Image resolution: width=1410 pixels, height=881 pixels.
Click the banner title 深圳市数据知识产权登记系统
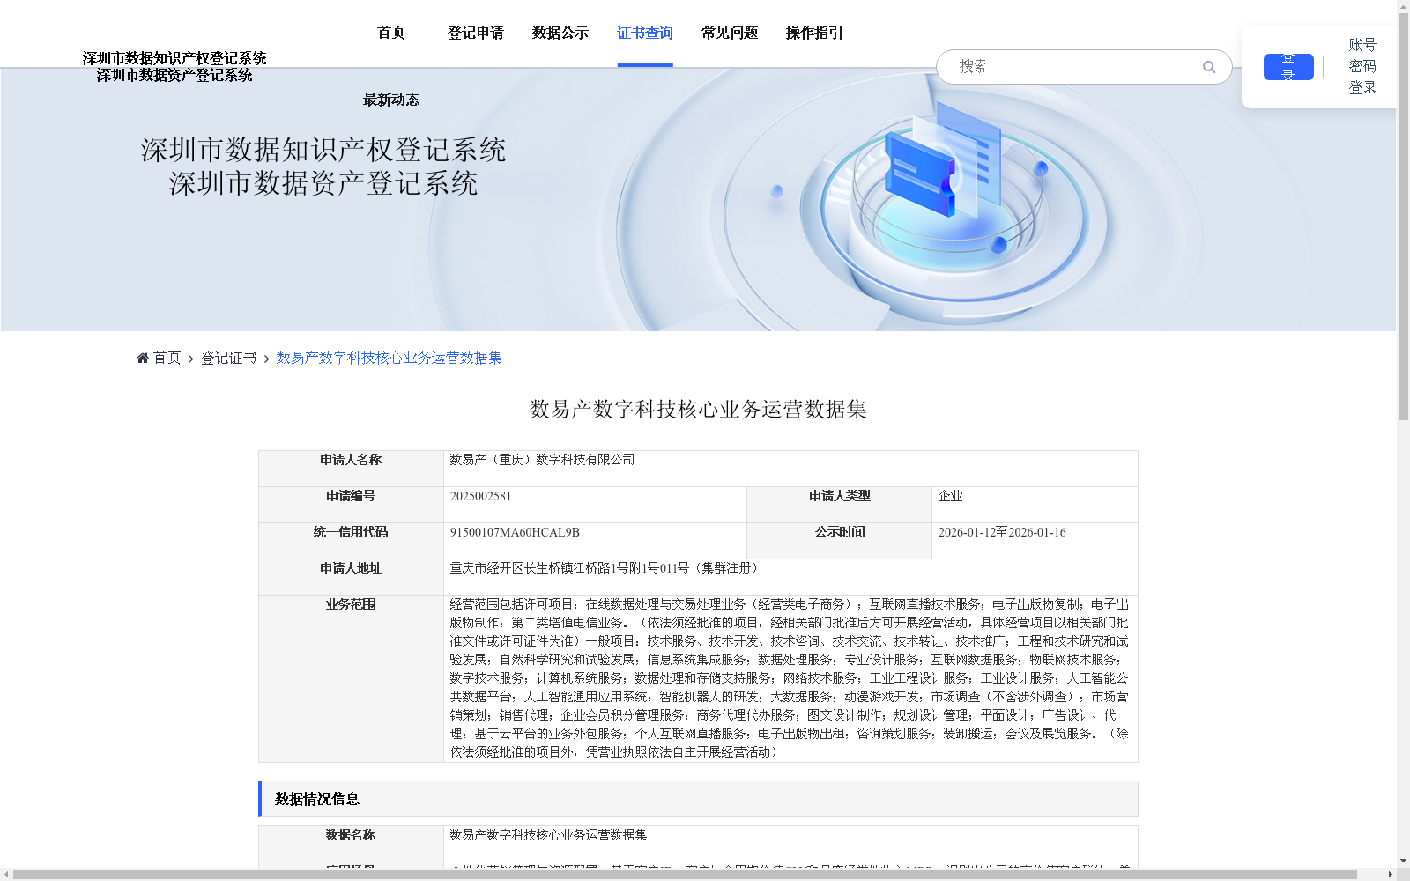pos(323,150)
